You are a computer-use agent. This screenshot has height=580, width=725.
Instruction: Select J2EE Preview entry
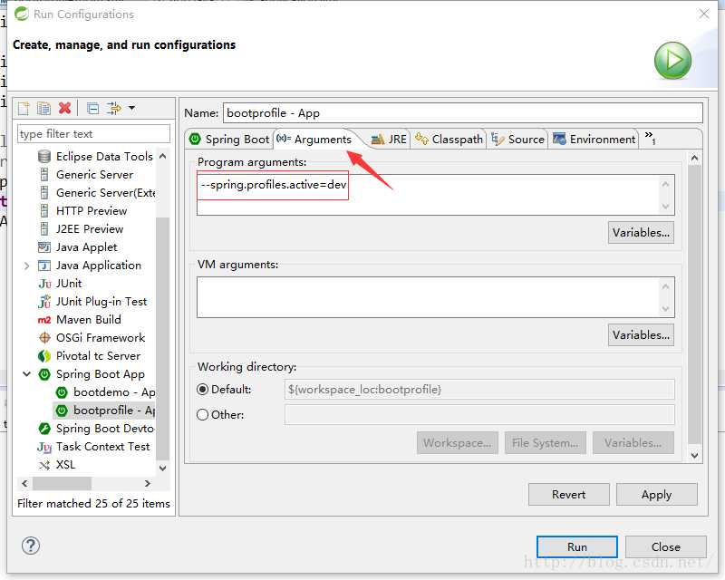90,229
